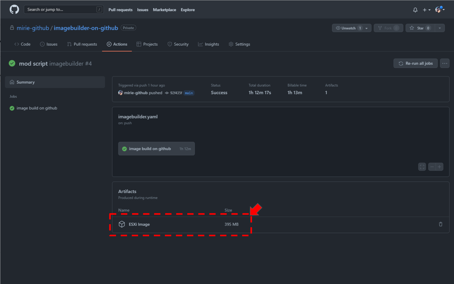Click the notifications bell icon
The height and width of the screenshot is (284, 454).
(x=415, y=10)
